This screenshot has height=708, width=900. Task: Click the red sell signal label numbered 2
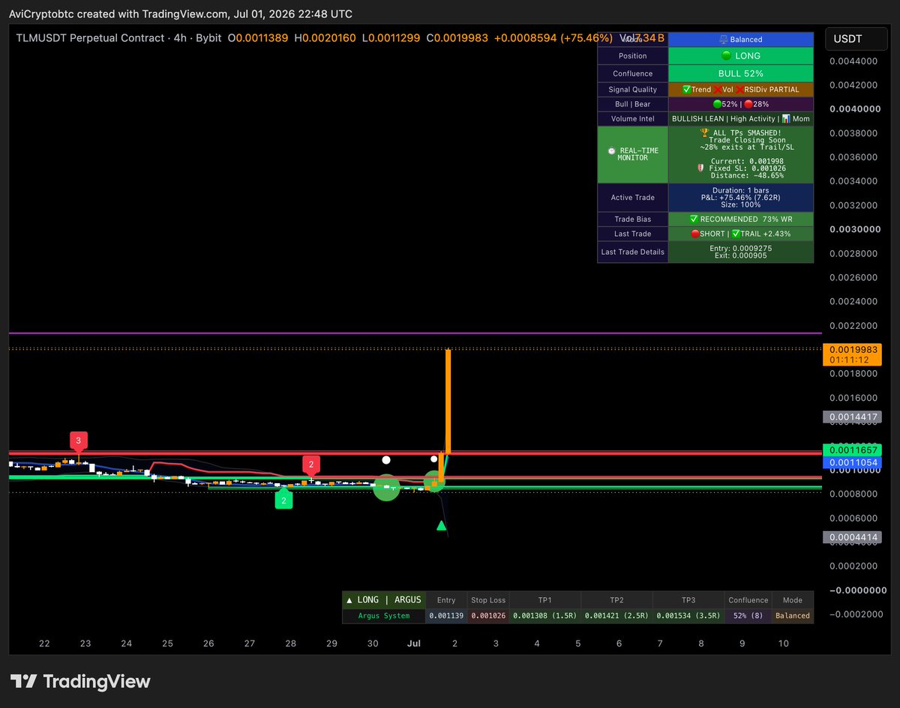tap(311, 465)
